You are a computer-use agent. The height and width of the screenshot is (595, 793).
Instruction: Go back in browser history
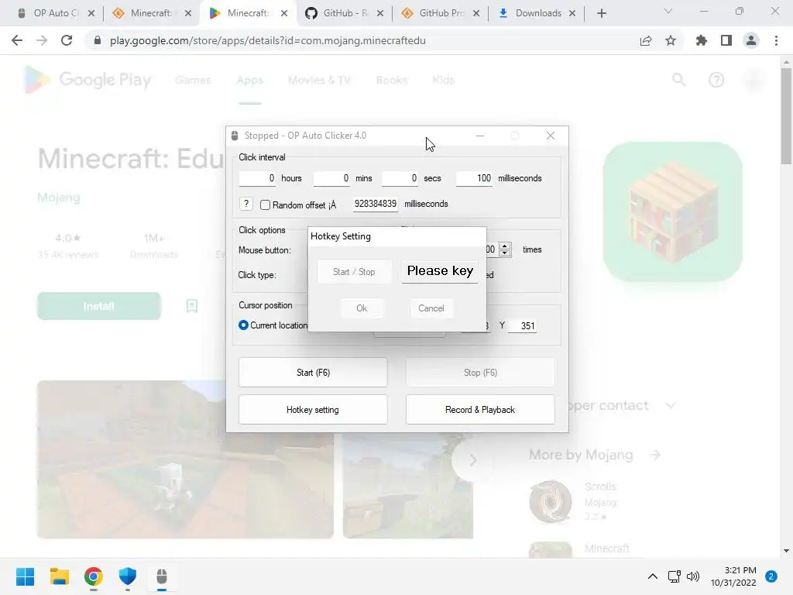[17, 40]
